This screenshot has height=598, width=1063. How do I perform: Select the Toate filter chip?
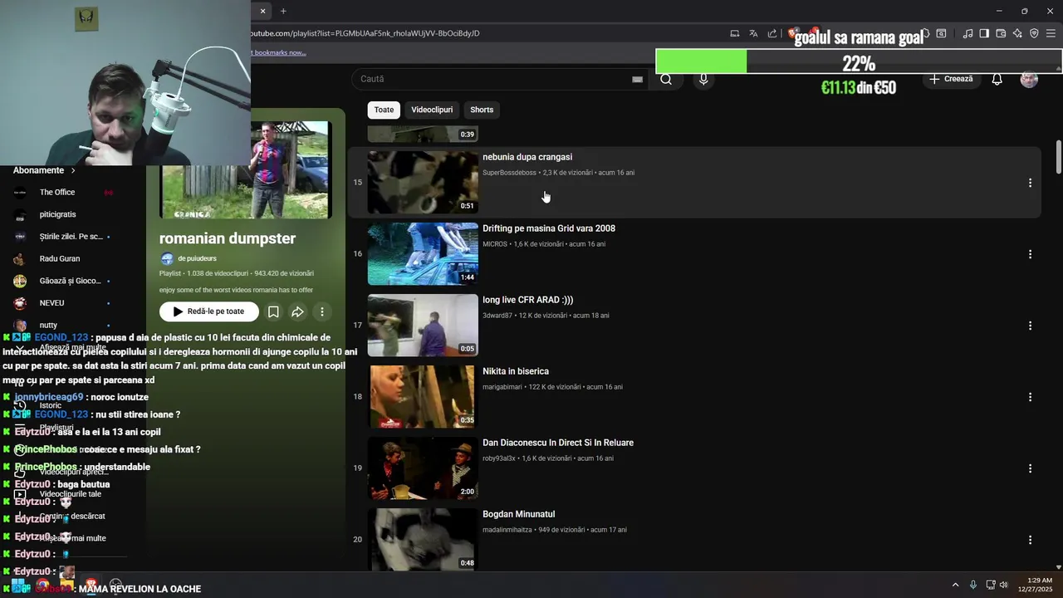pos(384,110)
